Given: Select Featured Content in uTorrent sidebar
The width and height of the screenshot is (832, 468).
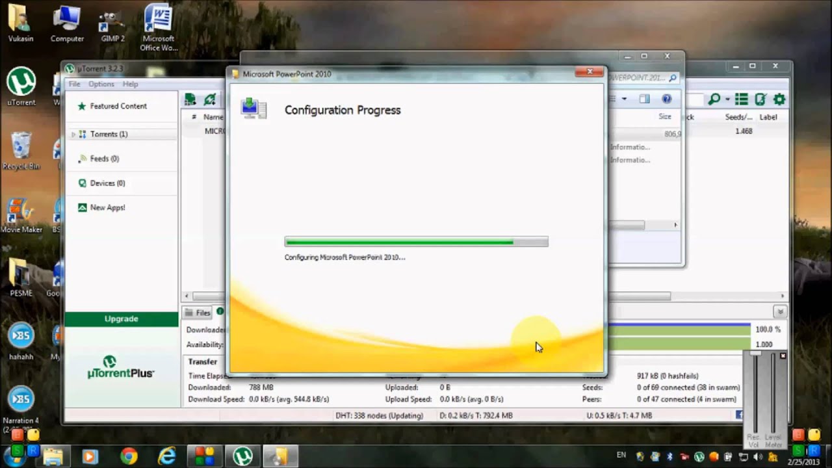Looking at the screenshot, I should (x=118, y=106).
